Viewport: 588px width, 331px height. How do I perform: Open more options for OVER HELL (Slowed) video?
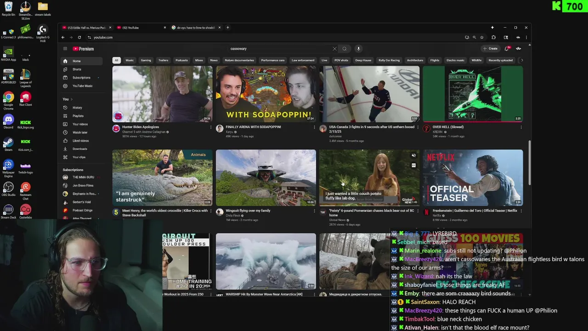pyautogui.click(x=521, y=127)
